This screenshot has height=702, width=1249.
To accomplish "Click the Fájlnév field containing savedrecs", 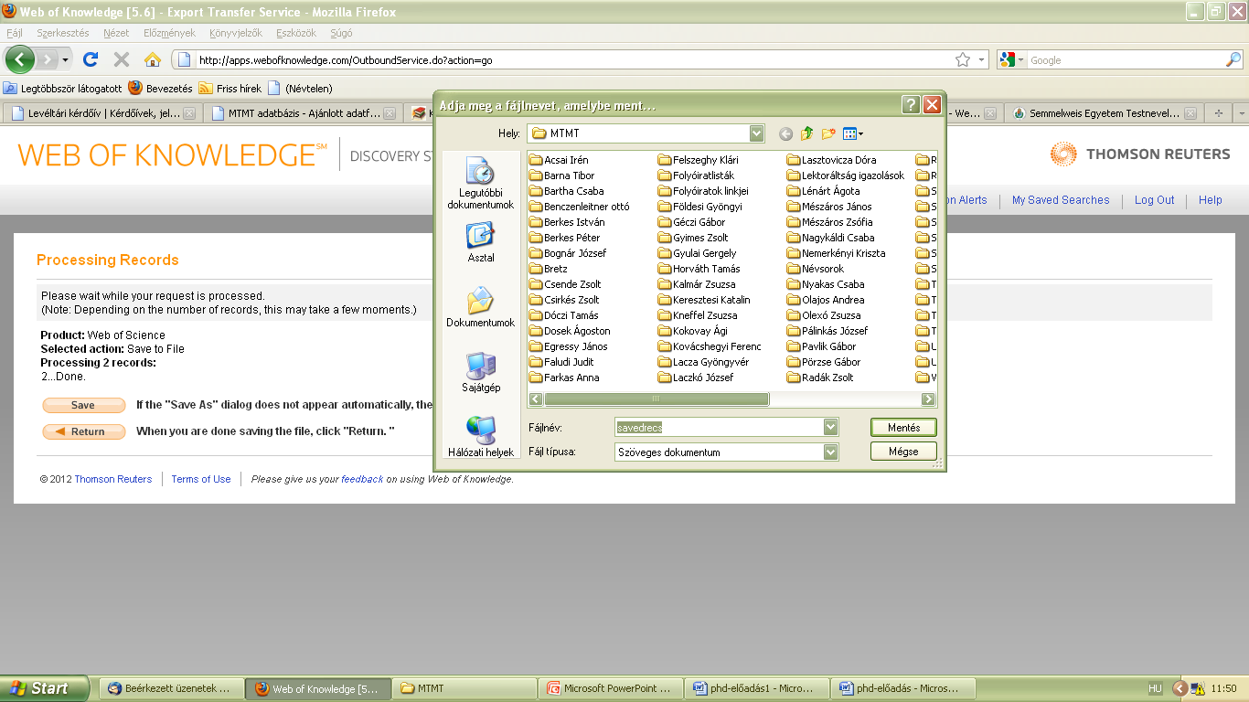I will 720,427.
